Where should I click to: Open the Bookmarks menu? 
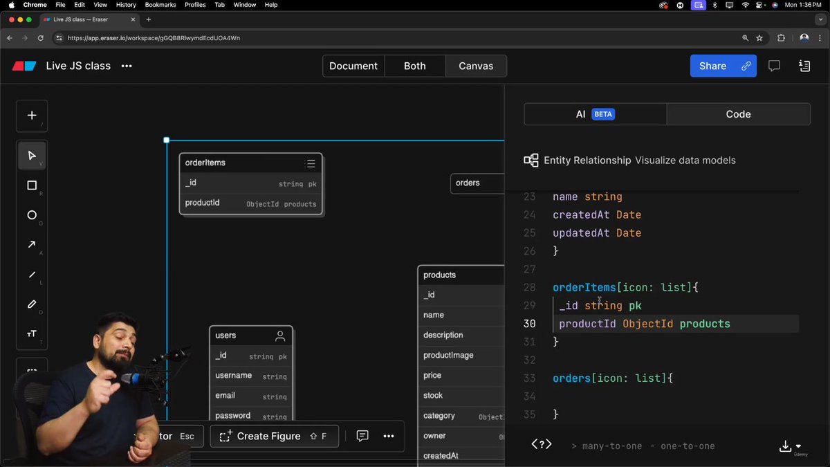160,5
